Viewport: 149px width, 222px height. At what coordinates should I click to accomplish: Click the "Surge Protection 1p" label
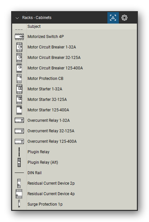coord(45,204)
